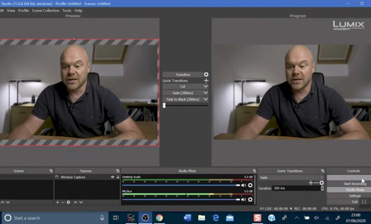Expand the Cut quick transition dropdown
371x224 pixels.
pos(205,87)
